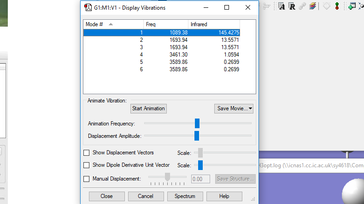This screenshot has width=364, height=204.
Task: Click the Display Vibrations title bar icon
Action: tap(88, 7)
